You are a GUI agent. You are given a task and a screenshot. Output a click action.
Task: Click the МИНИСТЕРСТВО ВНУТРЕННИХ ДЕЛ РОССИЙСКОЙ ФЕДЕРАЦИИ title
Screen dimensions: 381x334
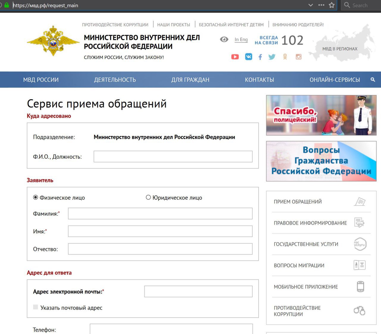tap(142, 42)
